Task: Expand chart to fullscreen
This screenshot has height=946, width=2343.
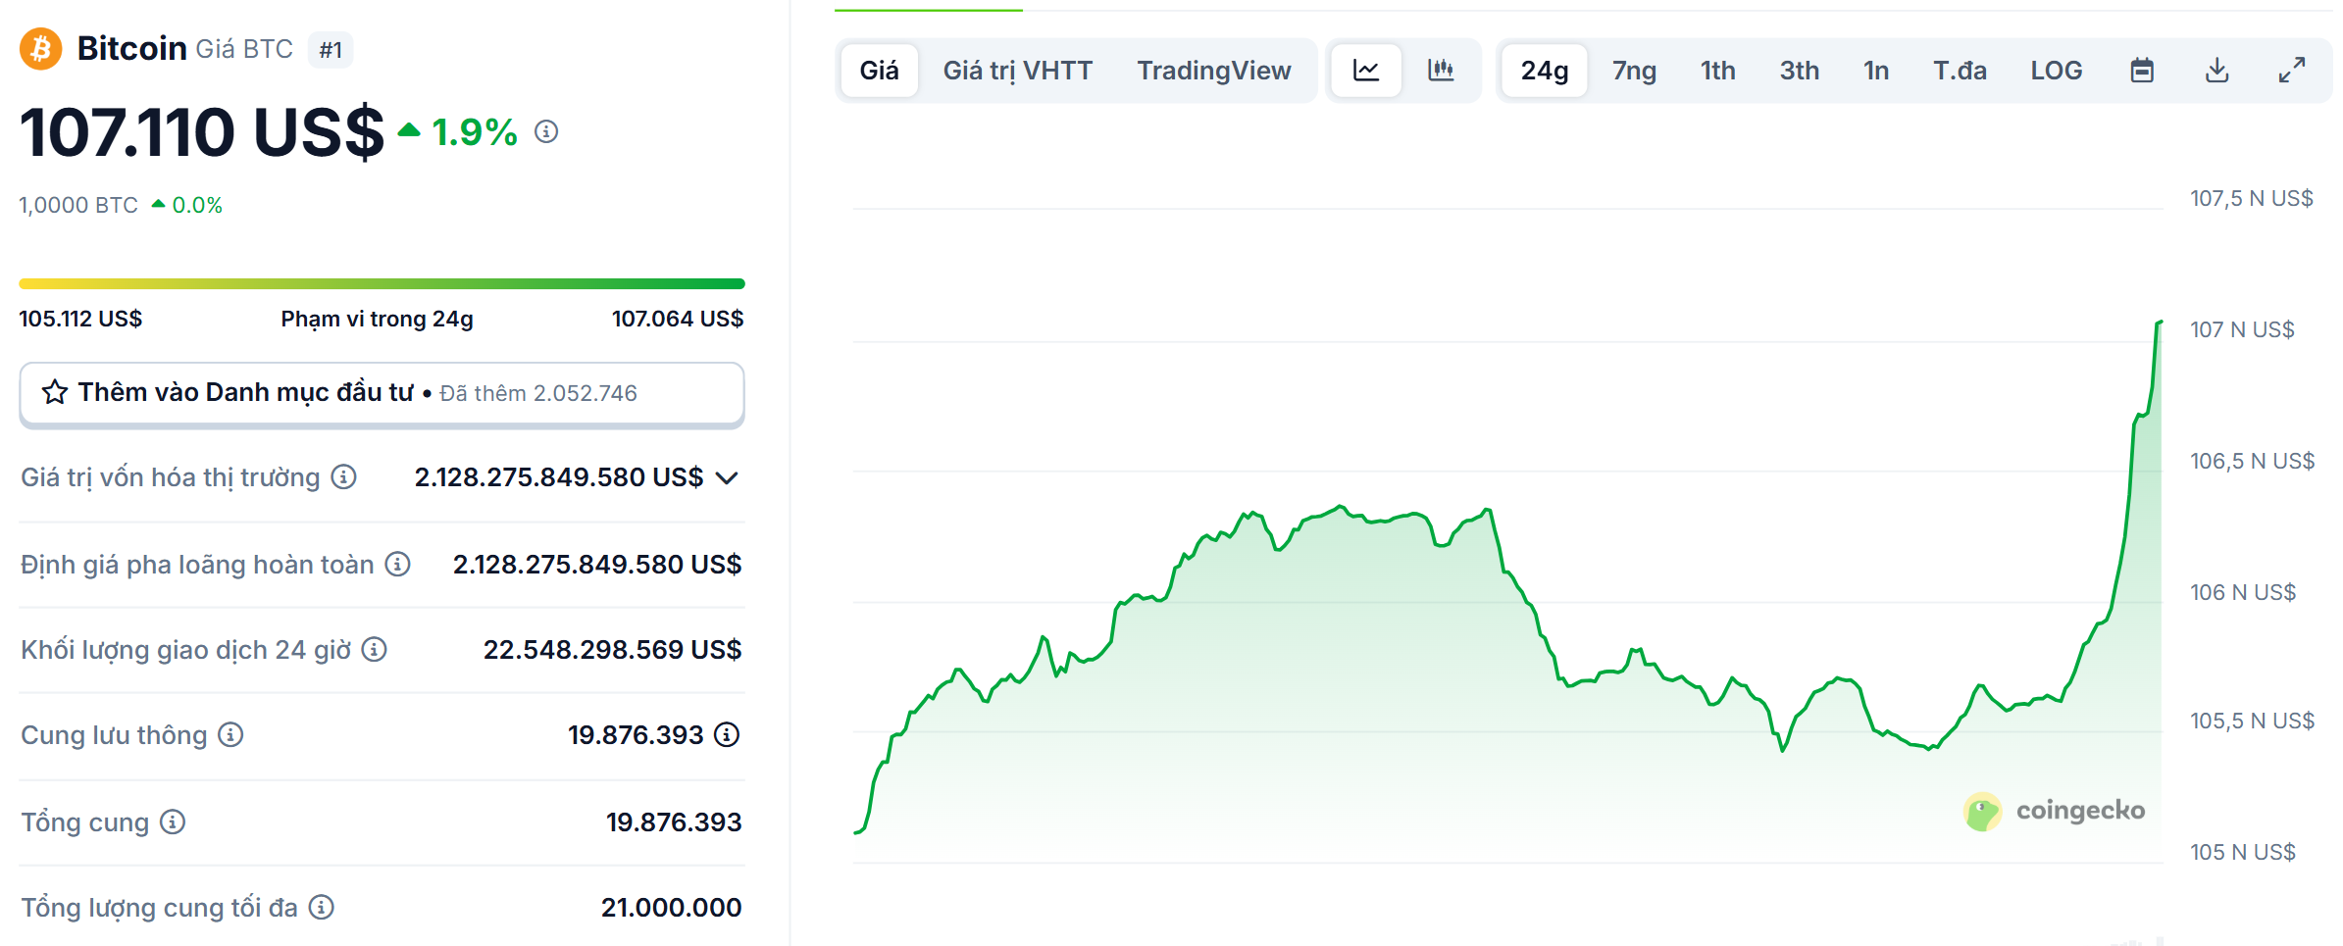Action: click(x=2292, y=71)
